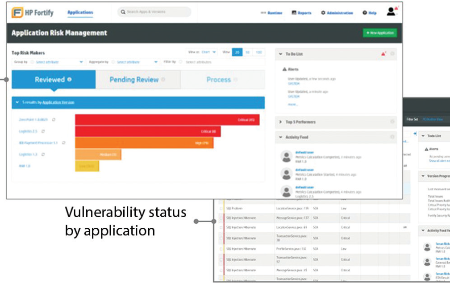
Task: Click the info circle in To Do List header
Action: [392, 53]
